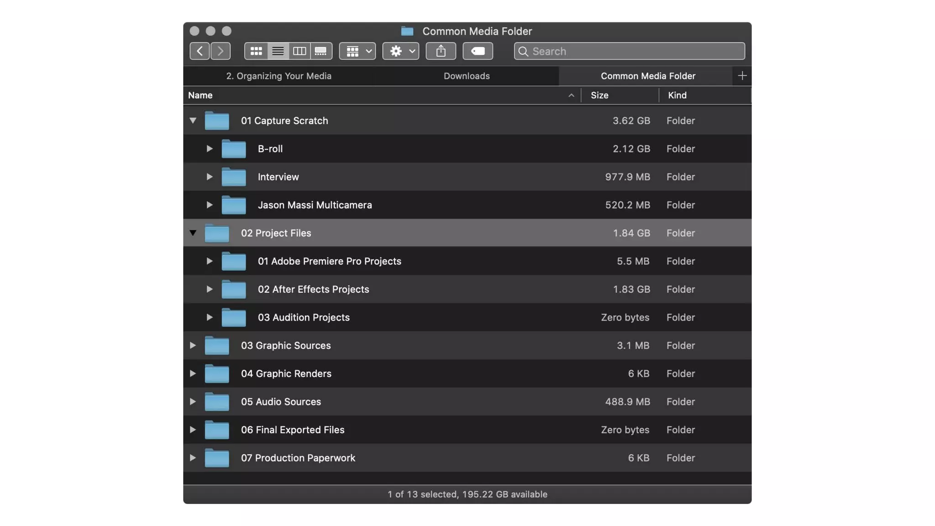Open the Action gear menu
Viewport: 935px width, 526px height.
(401, 51)
